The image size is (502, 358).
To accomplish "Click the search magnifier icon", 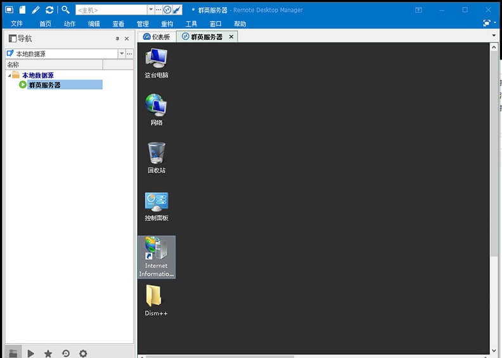I will pyautogui.click(x=65, y=10).
